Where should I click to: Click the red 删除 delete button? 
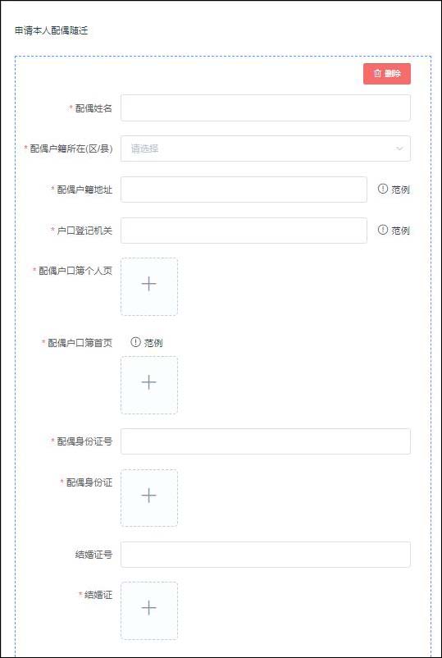click(386, 74)
